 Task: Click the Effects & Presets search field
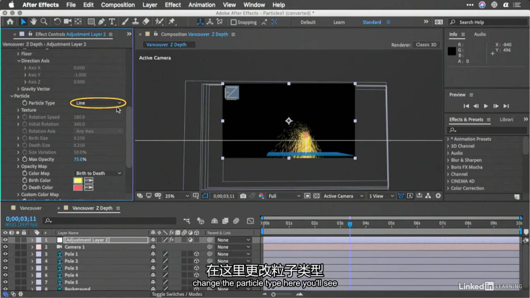point(487,130)
